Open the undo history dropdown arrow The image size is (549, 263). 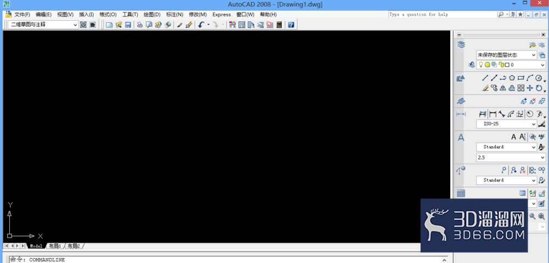pyautogui.click(x=208, y=25)
